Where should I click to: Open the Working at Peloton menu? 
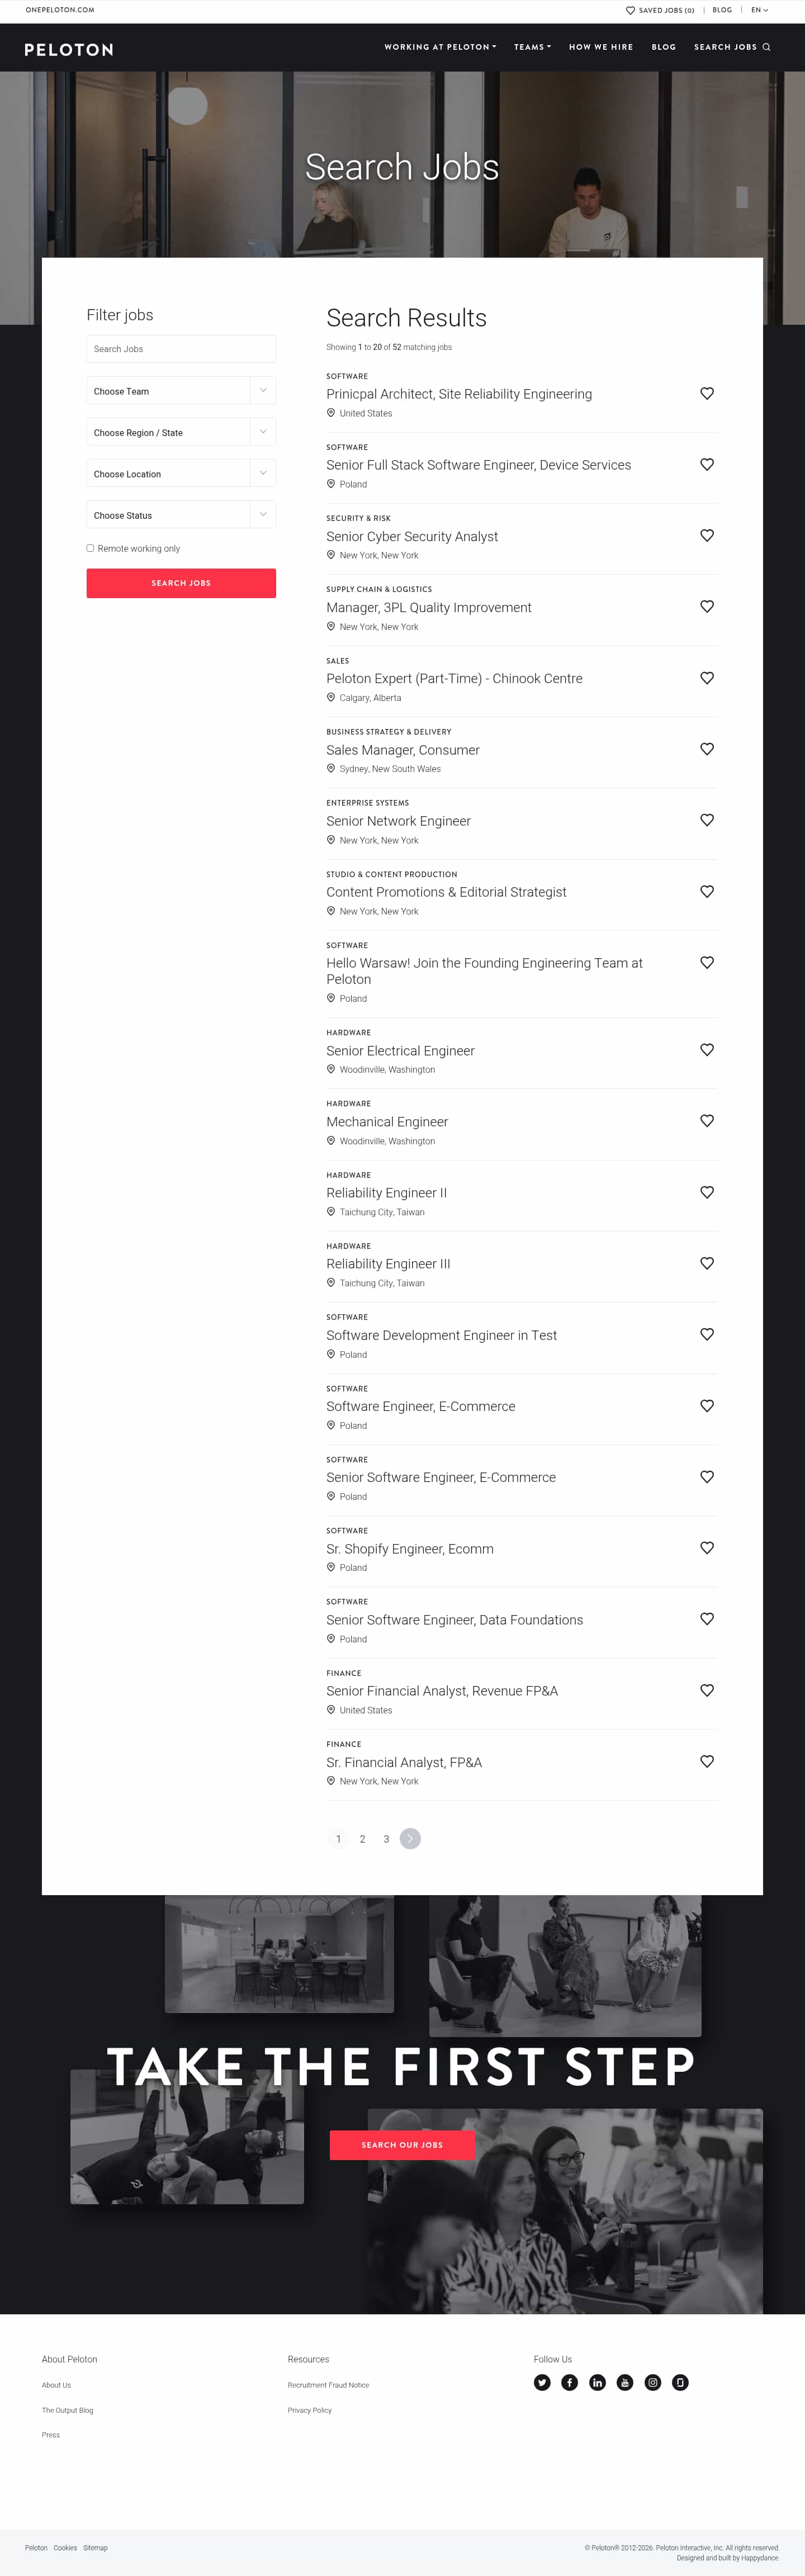(440, 47)
